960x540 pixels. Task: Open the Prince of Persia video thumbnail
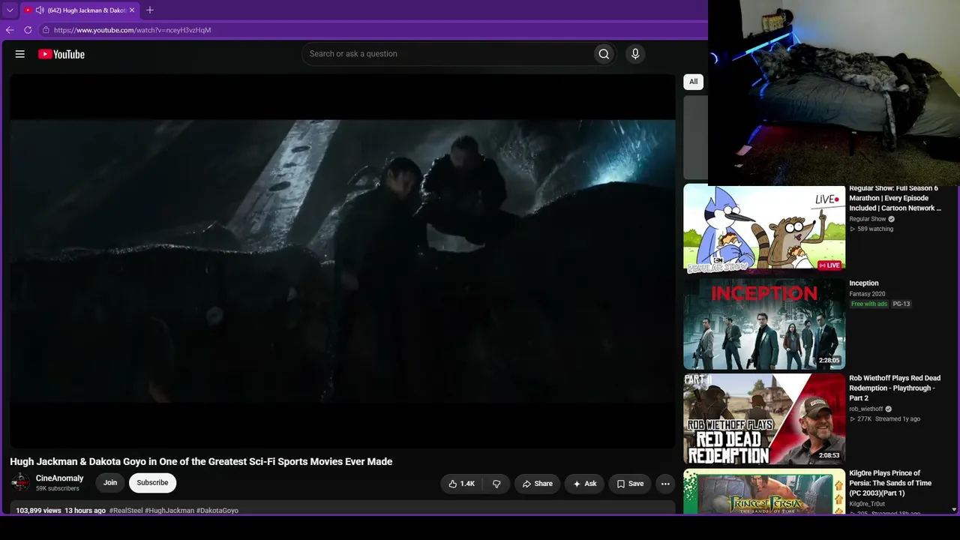[764, 491]
